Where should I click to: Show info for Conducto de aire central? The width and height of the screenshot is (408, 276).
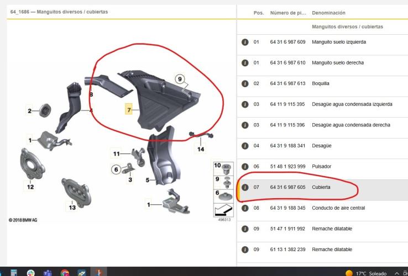[x=245, y=208]
